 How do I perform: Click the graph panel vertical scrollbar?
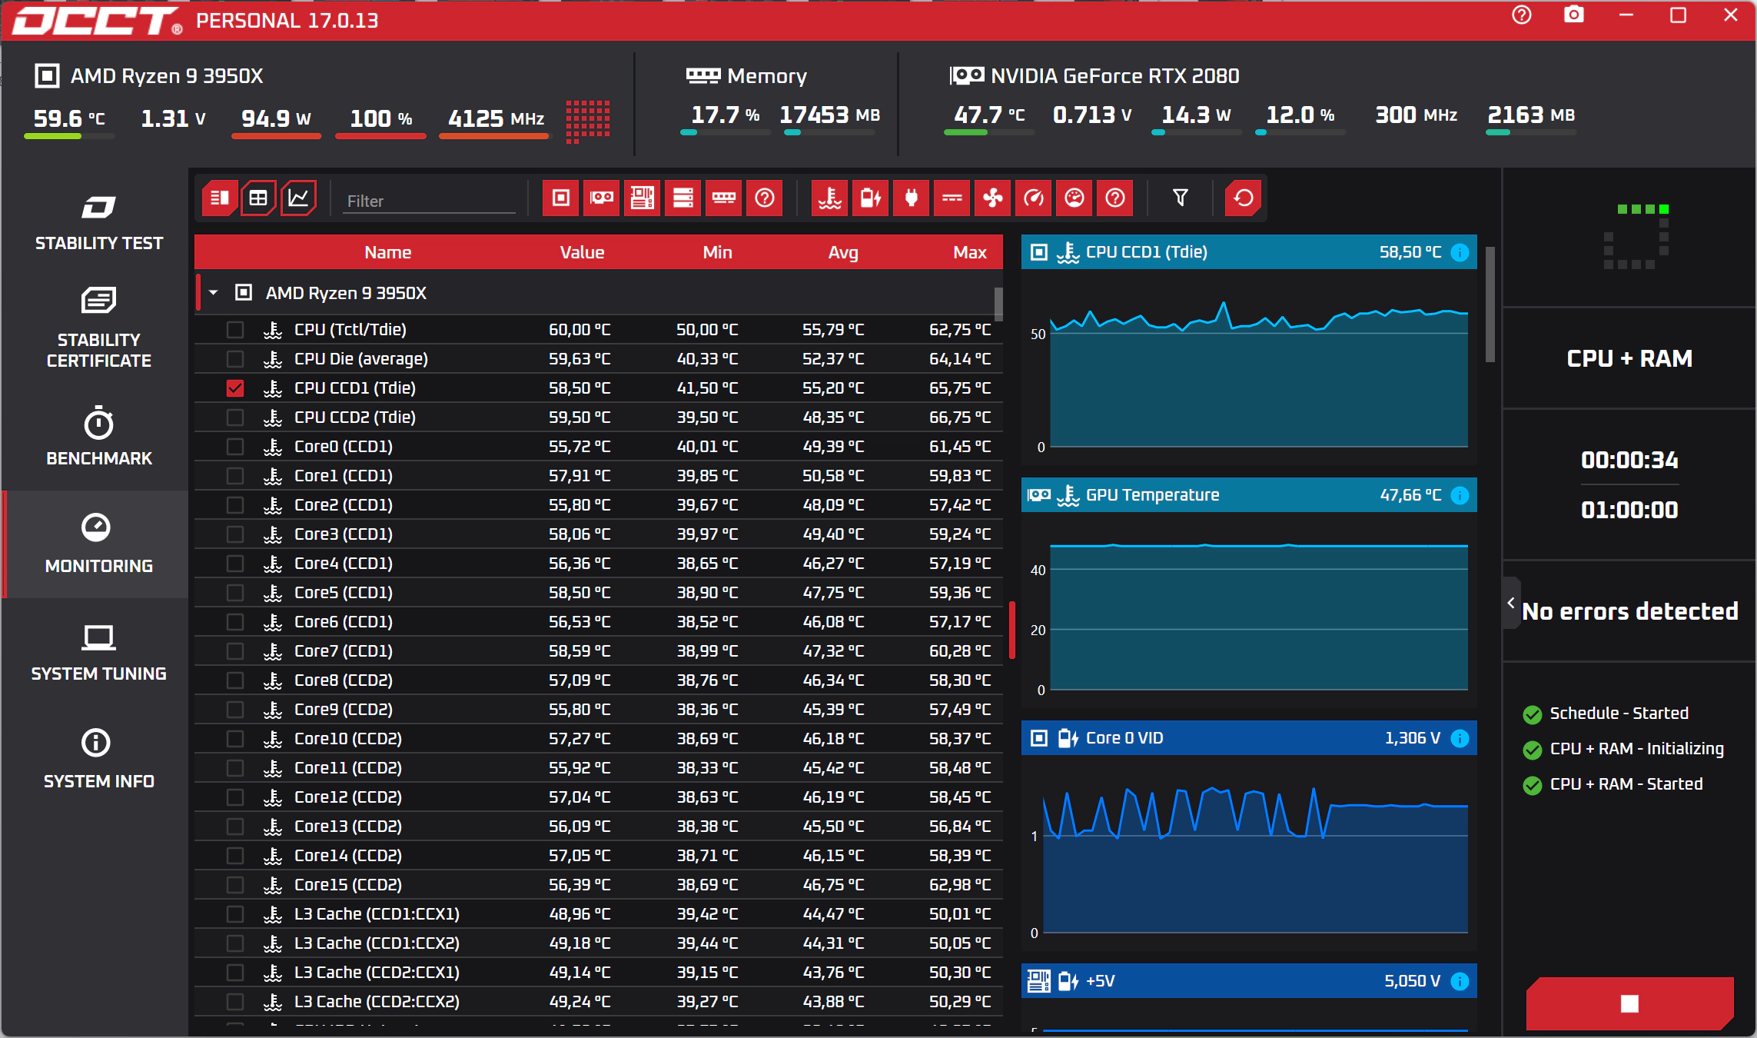click(1490, 304)
